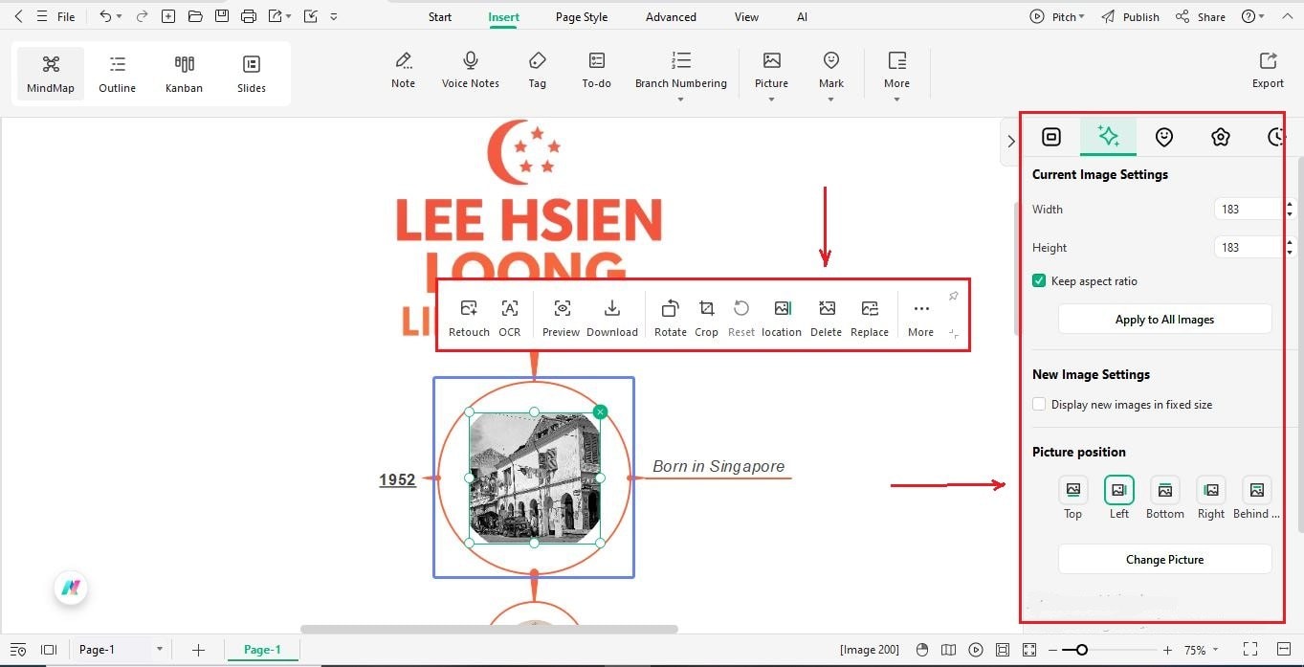Image resolution: width=1304 pixels, height=667 pixels.
Task: Open the 75% zoom level dropdown
Action: (x=1200, y=650)
